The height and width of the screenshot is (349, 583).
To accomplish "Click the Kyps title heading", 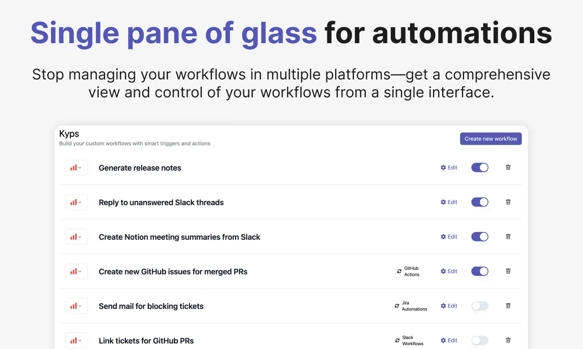I will tap(69, 134).
